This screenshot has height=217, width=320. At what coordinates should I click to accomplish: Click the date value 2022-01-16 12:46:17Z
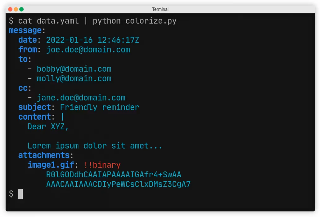point(93,40)
